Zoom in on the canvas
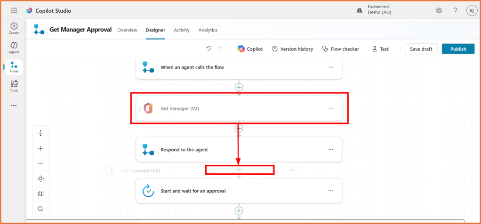 (40, 148)
